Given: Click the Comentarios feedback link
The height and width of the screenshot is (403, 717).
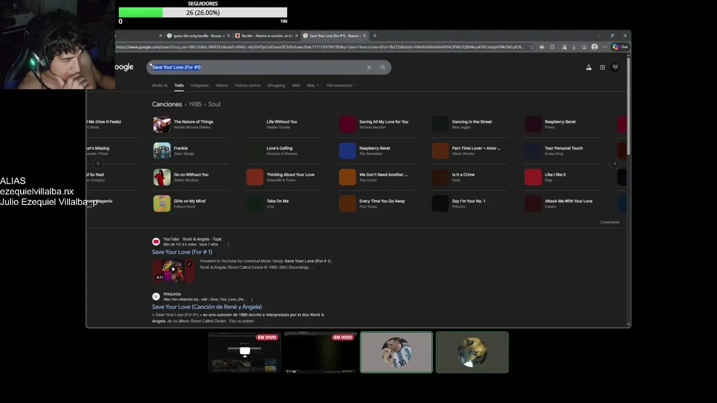Looking at the screenshot, I should (609, 222).
